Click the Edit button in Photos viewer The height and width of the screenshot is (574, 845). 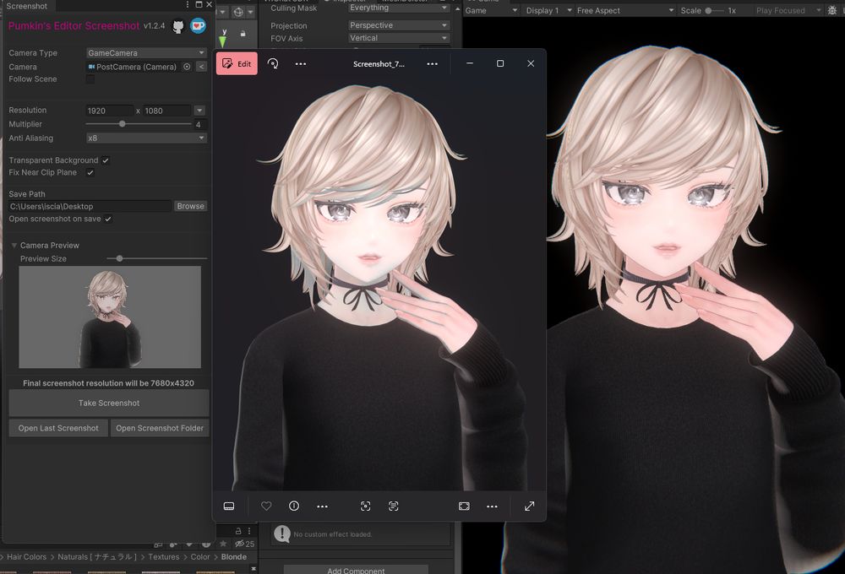237,63
